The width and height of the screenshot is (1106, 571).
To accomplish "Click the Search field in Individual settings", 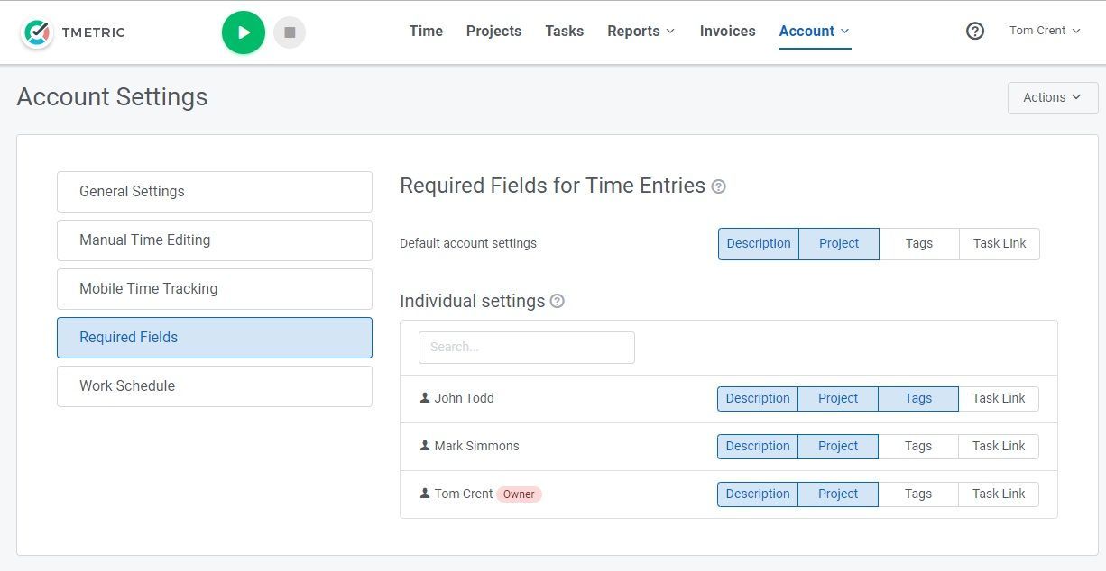I will (x=527, y=348).
